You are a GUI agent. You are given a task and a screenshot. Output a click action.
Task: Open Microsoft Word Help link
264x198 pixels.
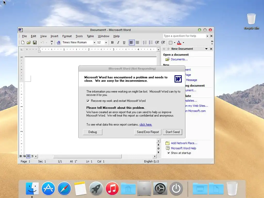coord(183,148)
